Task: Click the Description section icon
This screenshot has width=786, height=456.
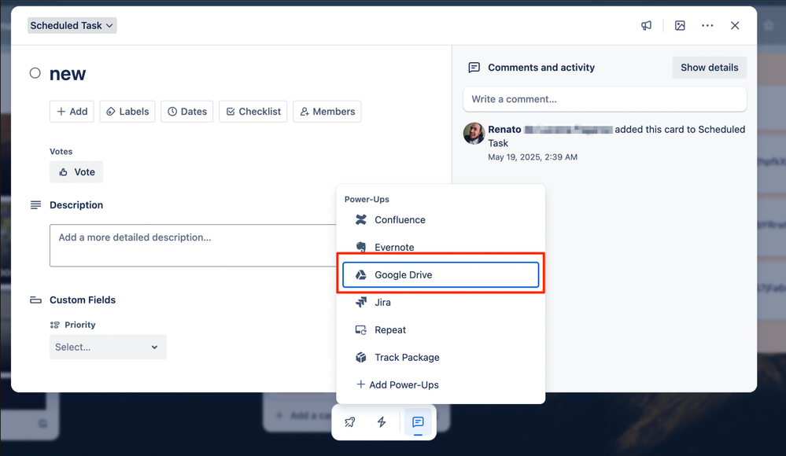Action: point(35,205)
